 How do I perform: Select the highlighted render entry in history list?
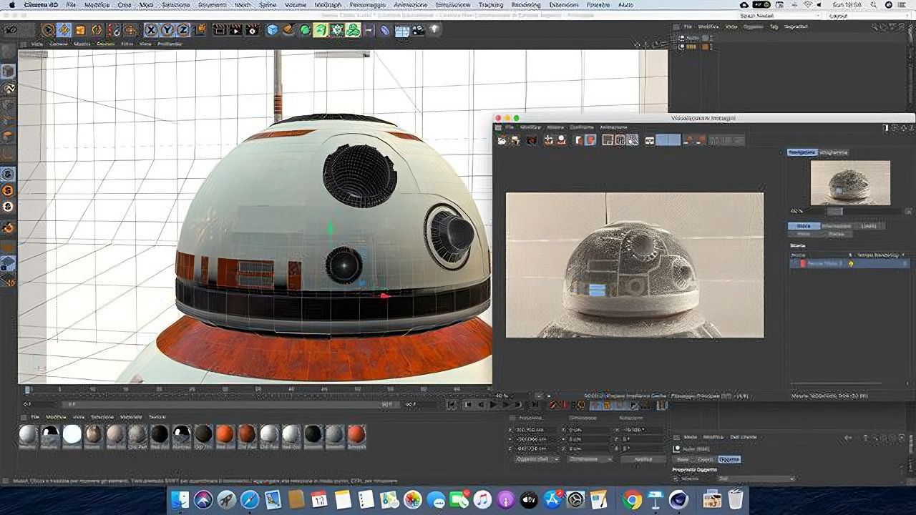click(x=849, y=263)
